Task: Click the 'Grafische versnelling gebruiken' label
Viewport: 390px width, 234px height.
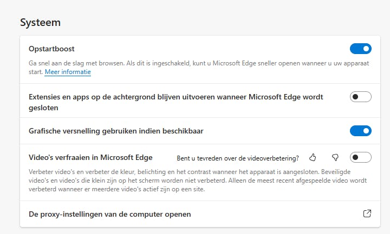Action: pos(116,131)
